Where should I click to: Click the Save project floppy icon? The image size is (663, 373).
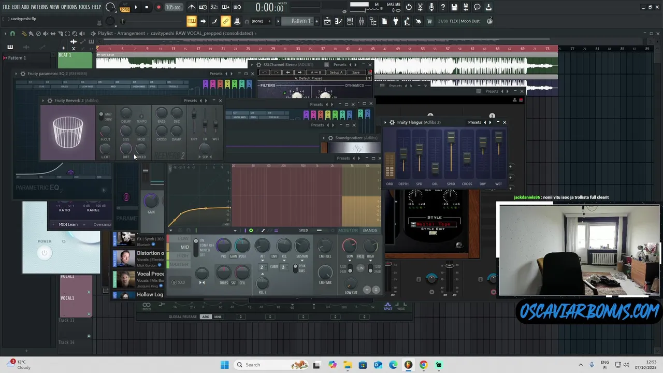click(x=454, y=7)
